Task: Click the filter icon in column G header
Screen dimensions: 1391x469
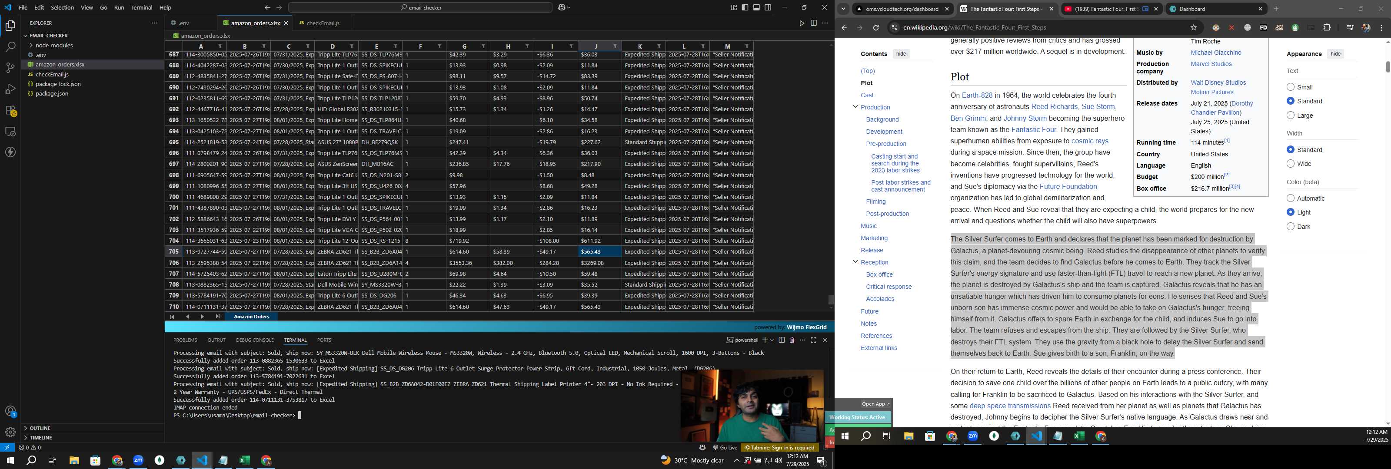Action: click(x=483, y=46)
